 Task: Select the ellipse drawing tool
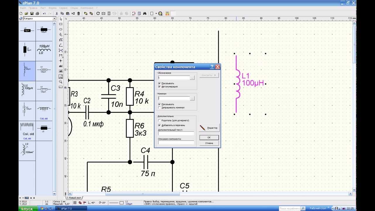coord(61,29)
